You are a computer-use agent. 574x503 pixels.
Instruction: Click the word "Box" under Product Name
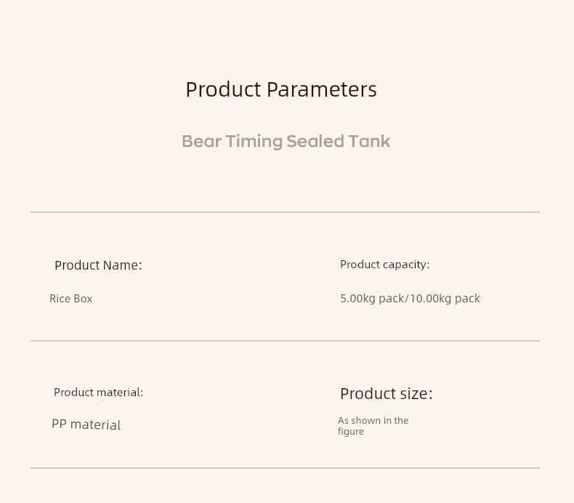click(x=83, y=299)
